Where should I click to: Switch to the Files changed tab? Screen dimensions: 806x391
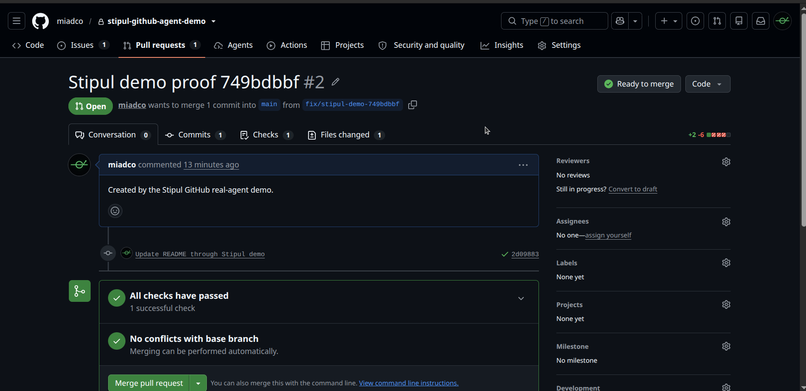pos(346,135)
